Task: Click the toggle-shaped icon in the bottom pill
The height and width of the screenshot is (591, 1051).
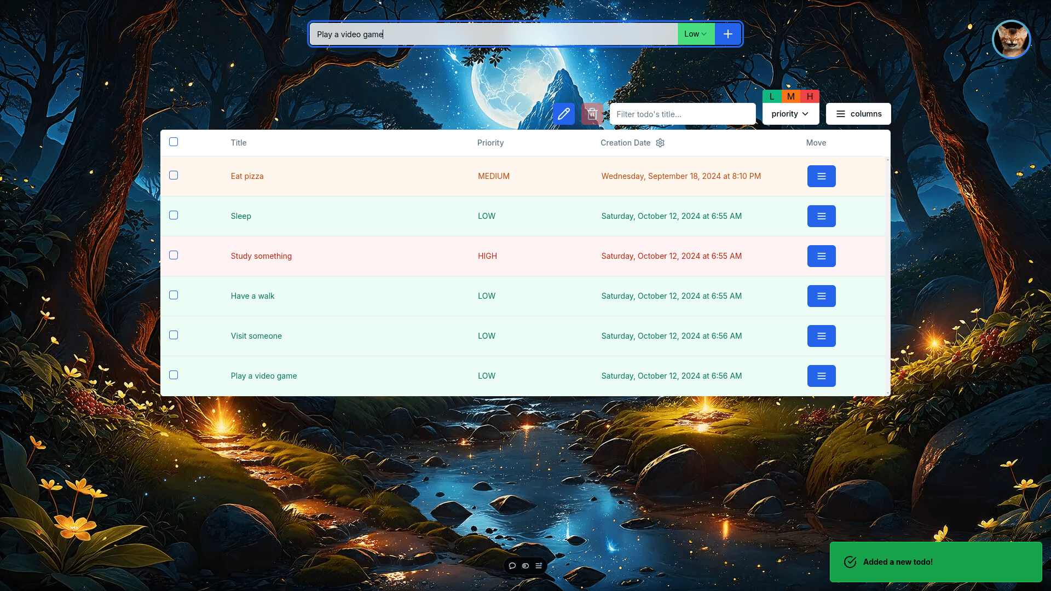Action: tap(525, 566)
